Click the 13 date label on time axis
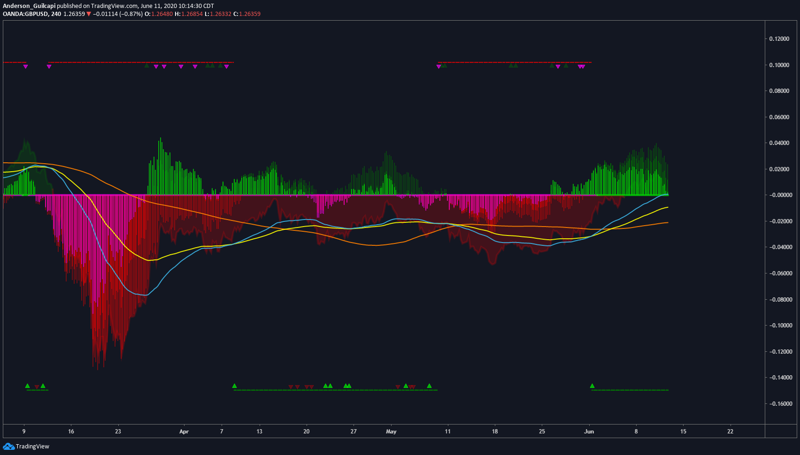The image size is (800, 455). point(259,432)
